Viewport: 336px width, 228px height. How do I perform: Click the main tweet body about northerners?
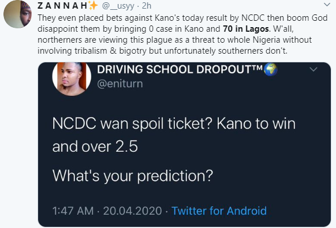click(x=182, y=34)
